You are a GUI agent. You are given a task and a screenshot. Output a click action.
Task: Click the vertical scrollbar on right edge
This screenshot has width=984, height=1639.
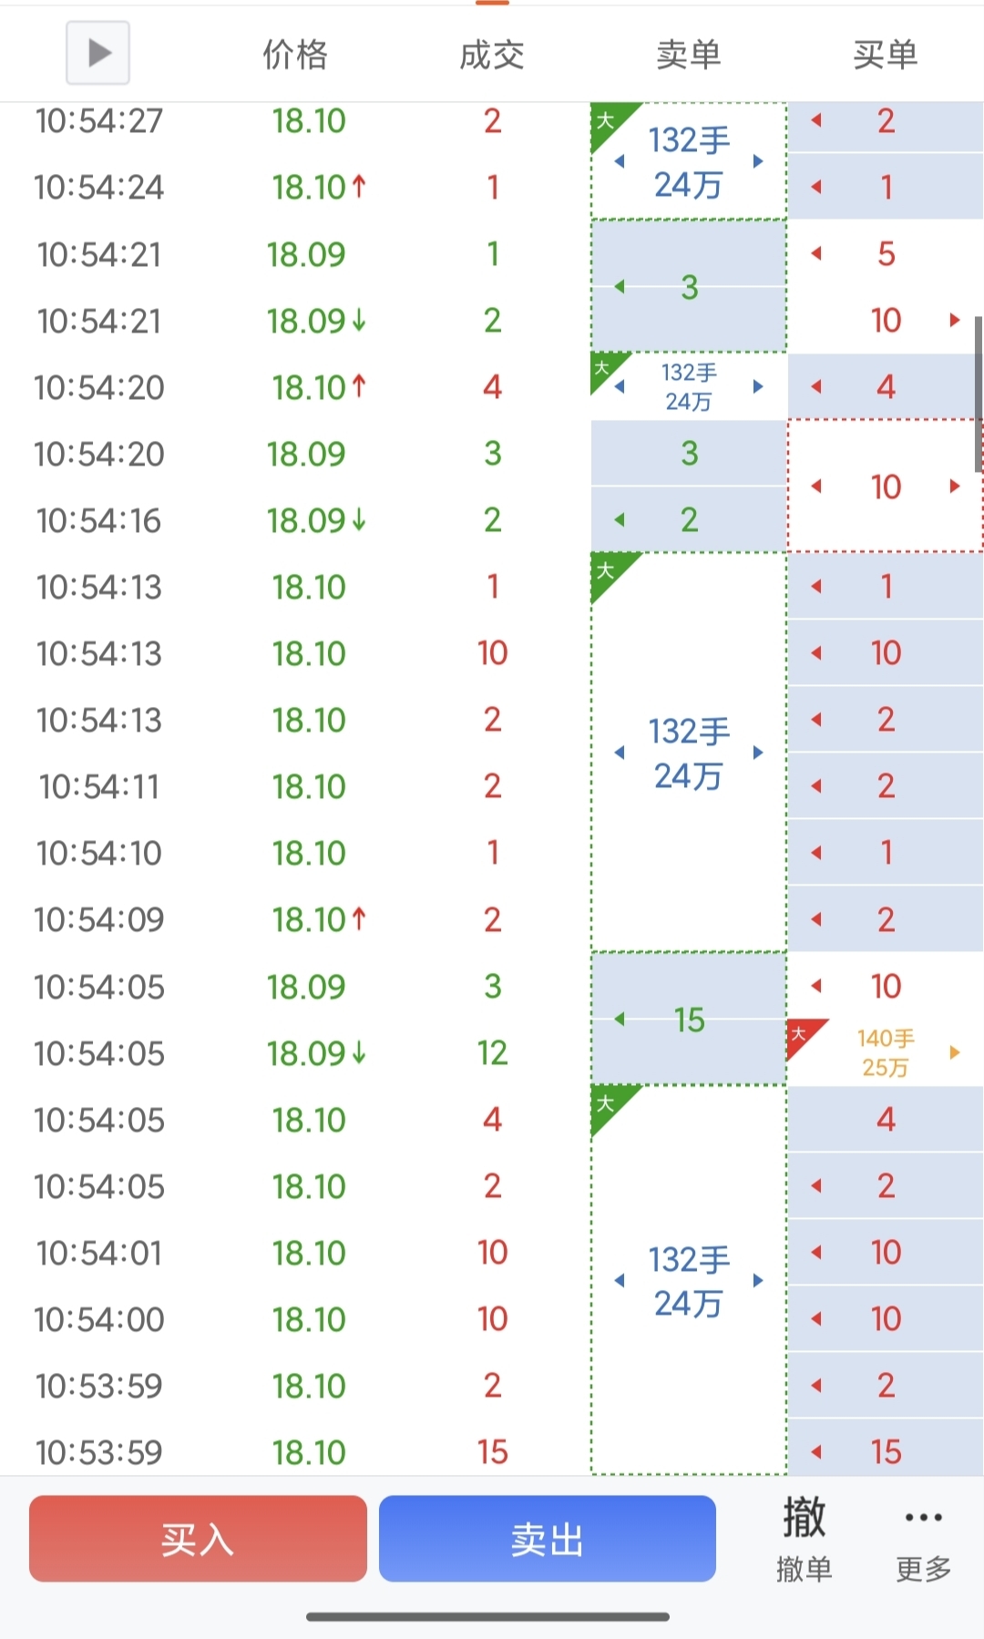979,394
